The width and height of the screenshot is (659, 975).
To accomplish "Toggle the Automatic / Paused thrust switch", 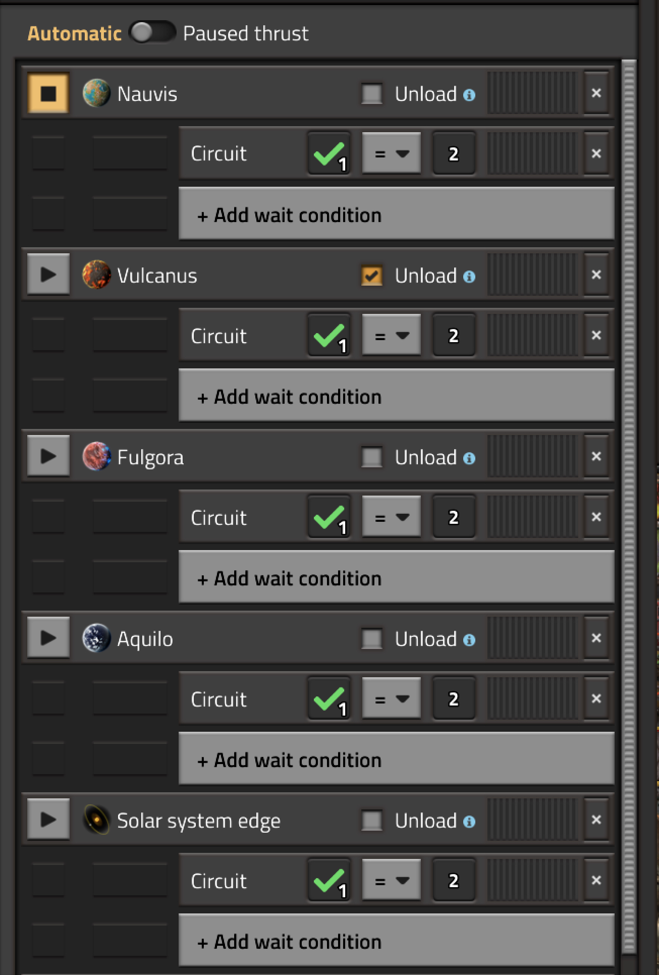I will point(152,33).
